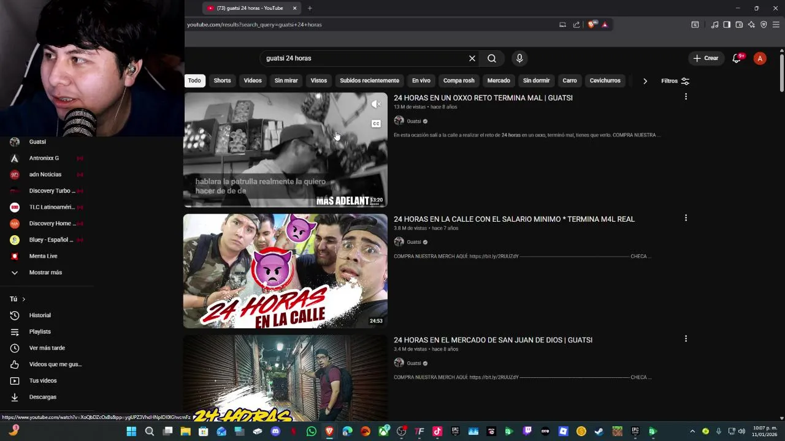Viewport: 785px width, 441px height.
Task: Open the Filtros search filters
Action: click(675, 81)
